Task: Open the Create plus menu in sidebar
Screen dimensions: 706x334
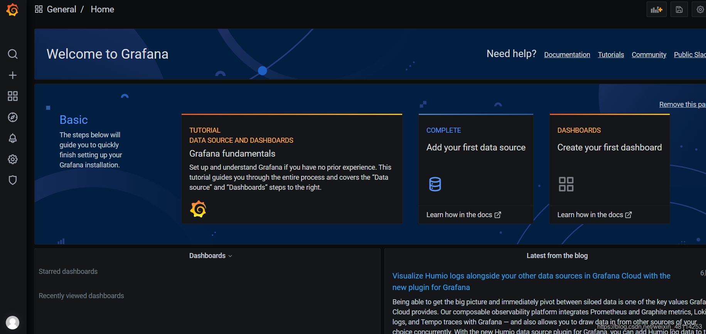Action: pos(13,75)
